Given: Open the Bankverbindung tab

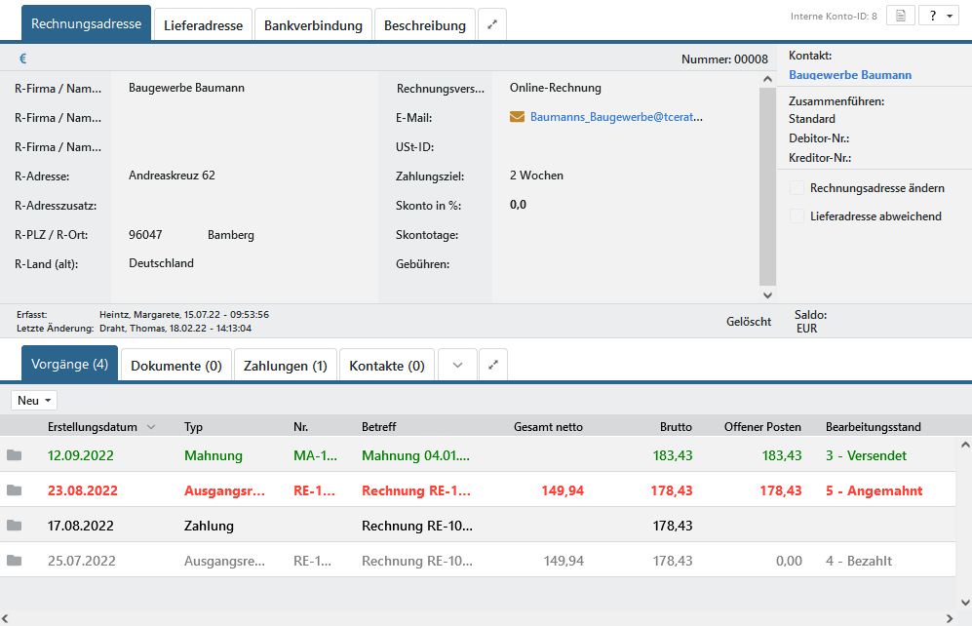Looking at the screenshot, I should pyautogui.click(x=313, y=25).
